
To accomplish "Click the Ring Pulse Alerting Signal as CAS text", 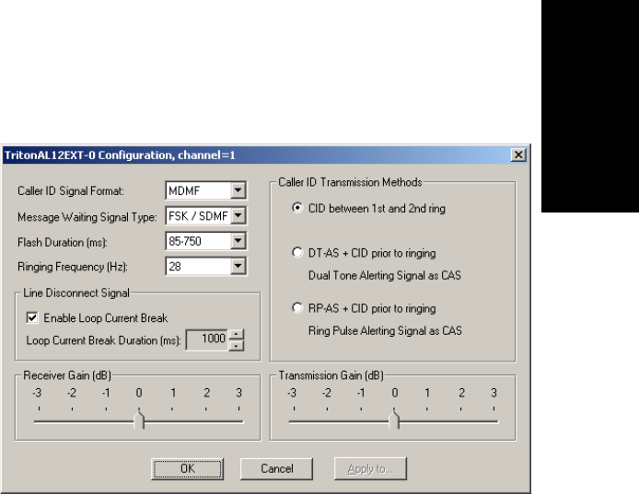I will 385,330.
